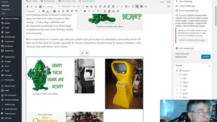Viewport: 217px width, 122px height.
Task: Apply subscript formatting
Action: pos(89,11)
